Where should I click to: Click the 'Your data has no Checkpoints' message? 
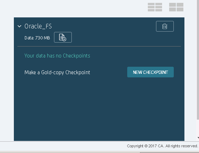click(x=57, y=56)
